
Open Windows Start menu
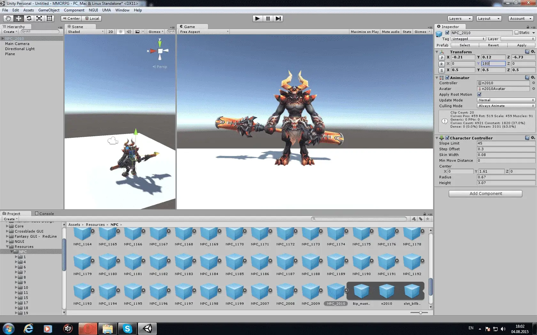9,329
